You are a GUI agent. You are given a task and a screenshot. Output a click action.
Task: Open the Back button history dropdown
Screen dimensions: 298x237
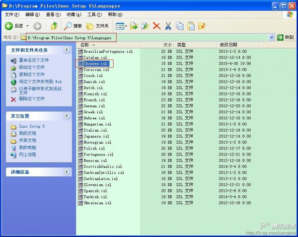coord(27,26)
